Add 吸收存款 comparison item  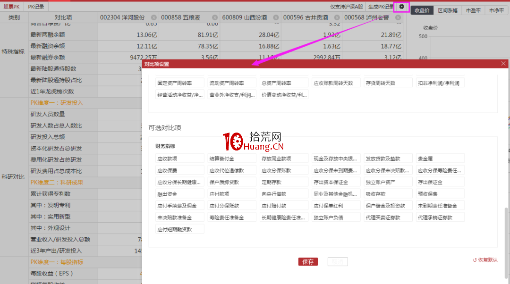tap(388, 194)
